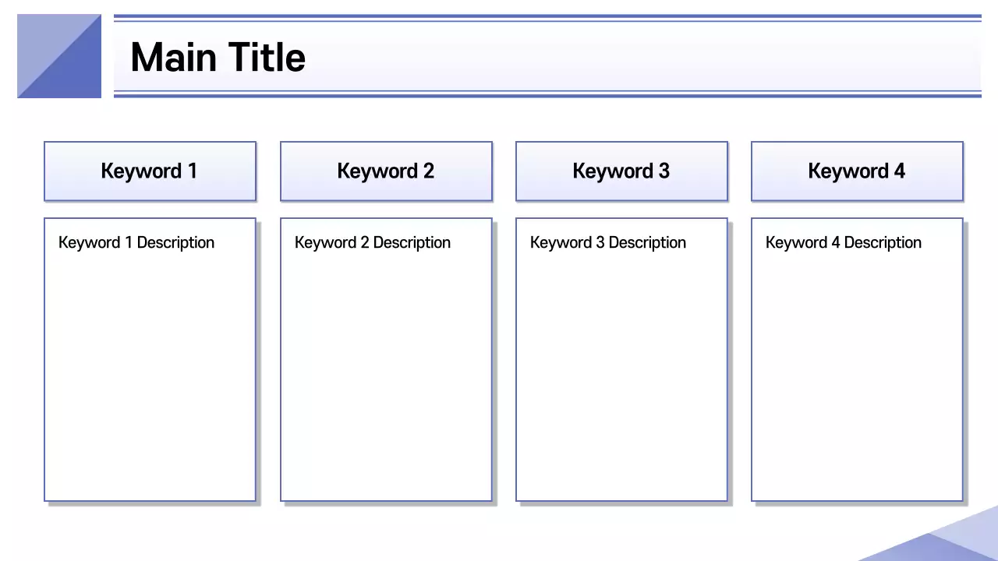Click the empty title banner area right of "Main Title"

[x=624, y=58]
